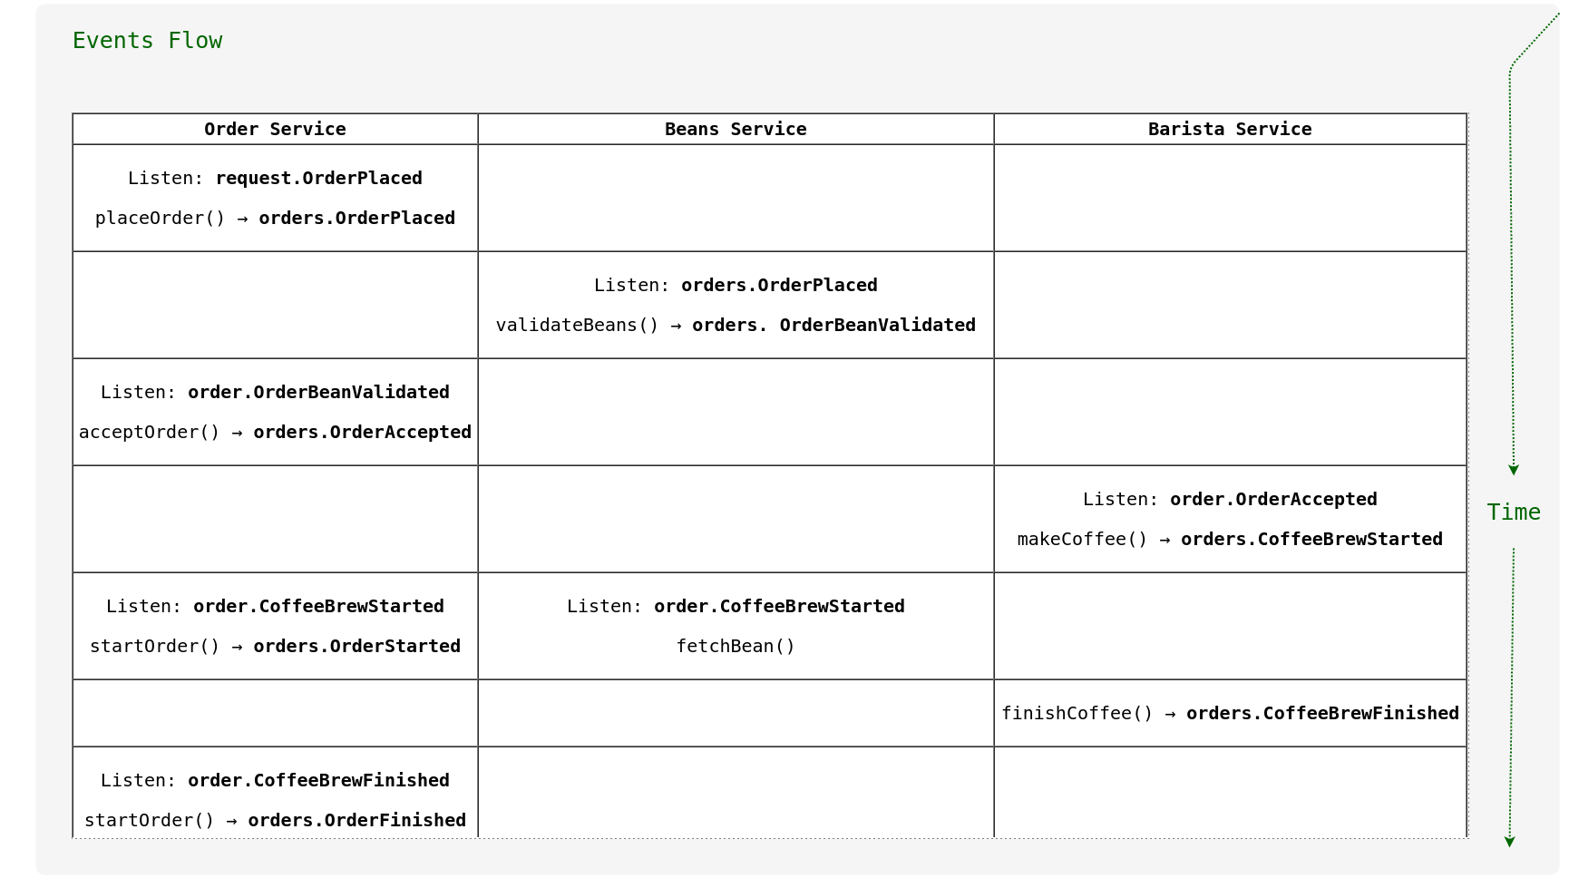Click the arrowhead just above Time label
This screenshot has height=878, width=1569.
pos(1513,470)
